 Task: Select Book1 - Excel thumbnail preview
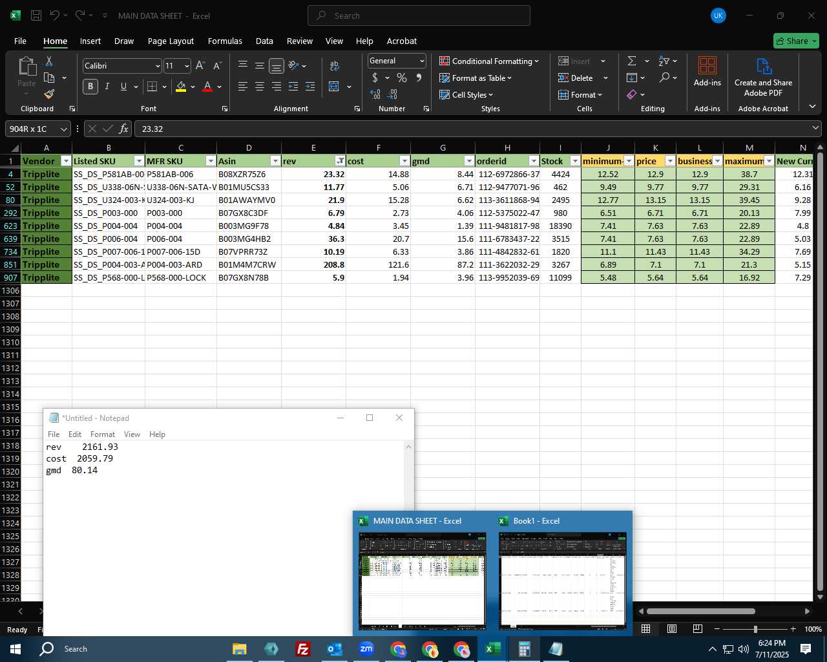[562, 580]
